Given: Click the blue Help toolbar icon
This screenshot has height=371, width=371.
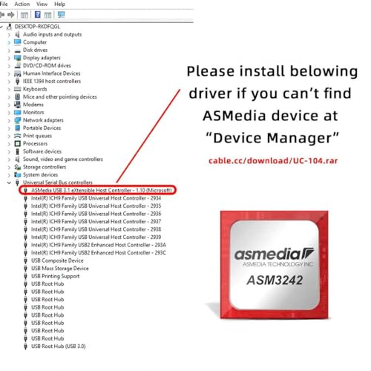Looking at the screenshot, I should tap(38, 15).
